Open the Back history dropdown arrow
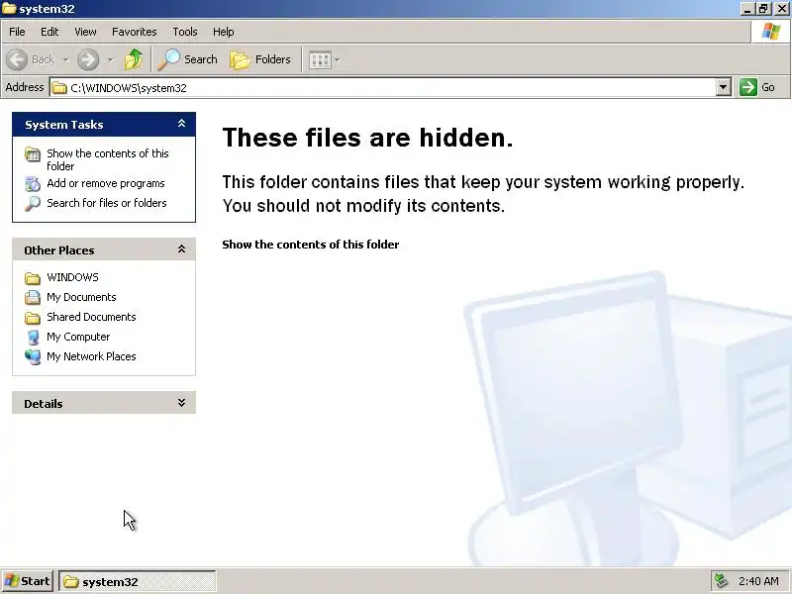The image size is (792, 594). click(x=65, y=59)
